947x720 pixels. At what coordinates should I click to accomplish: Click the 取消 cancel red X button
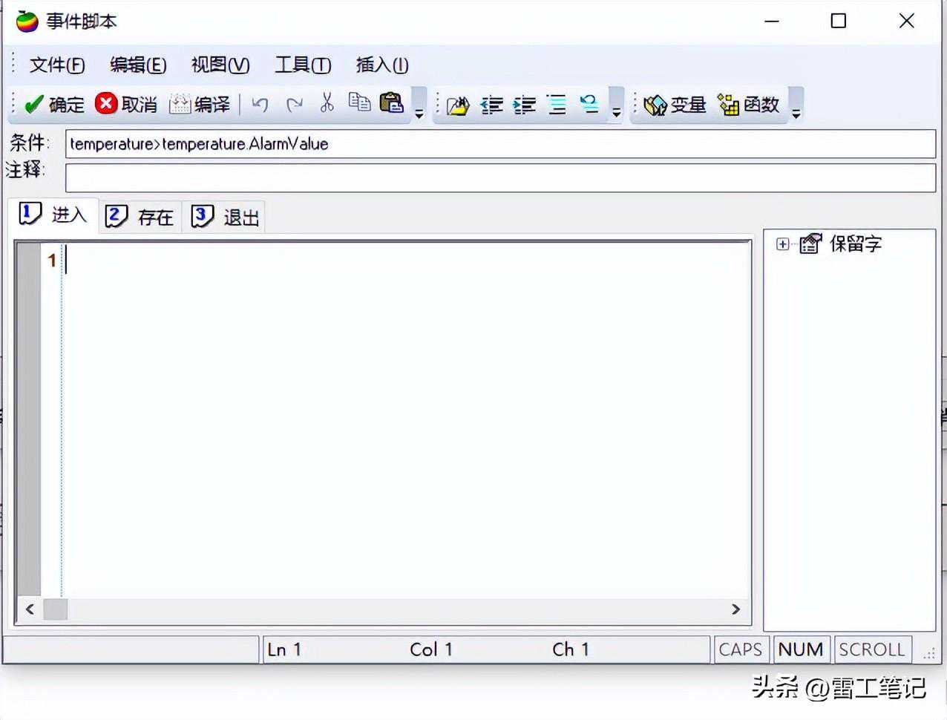pos(126,105)
